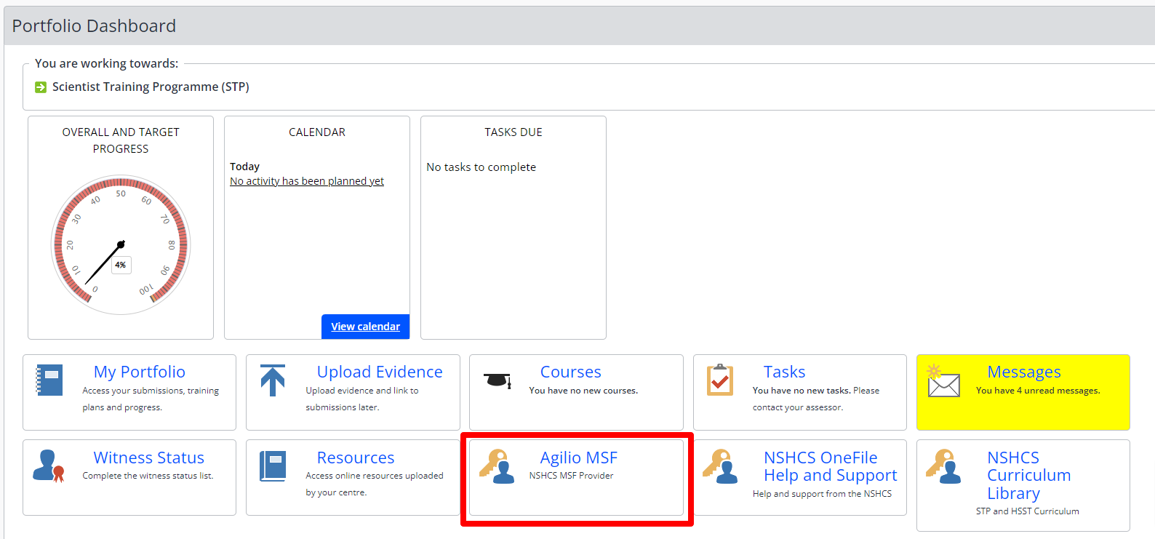Click 'Complete the witness status list.' text

click(148, 476)
